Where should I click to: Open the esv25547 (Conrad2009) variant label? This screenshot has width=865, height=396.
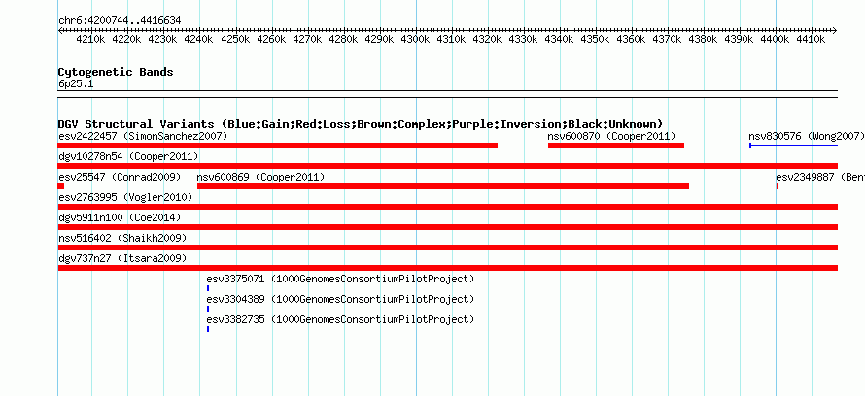pos(120,177)
